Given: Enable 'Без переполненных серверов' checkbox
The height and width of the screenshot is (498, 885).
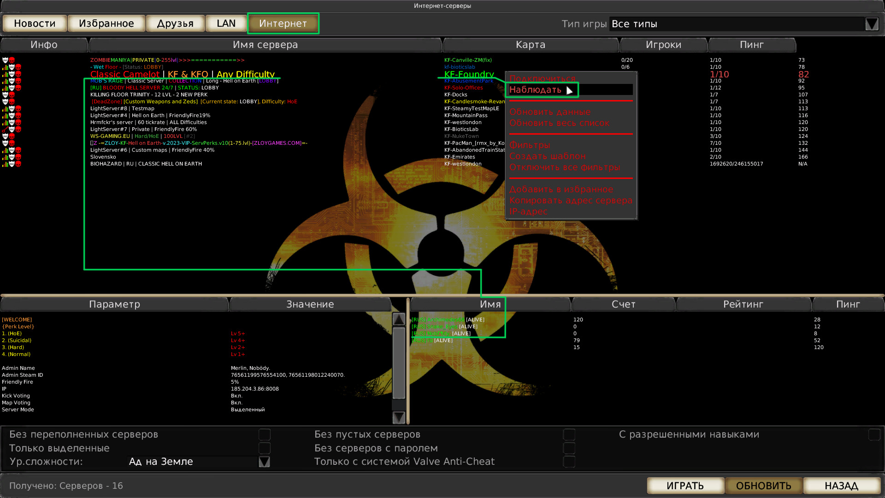Looking at the screenshot, I should click(x=265, y=434).
